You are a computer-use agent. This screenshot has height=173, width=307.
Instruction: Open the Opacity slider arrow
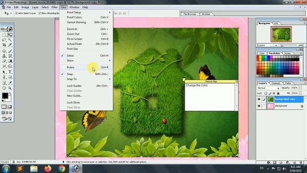point(300,88)
